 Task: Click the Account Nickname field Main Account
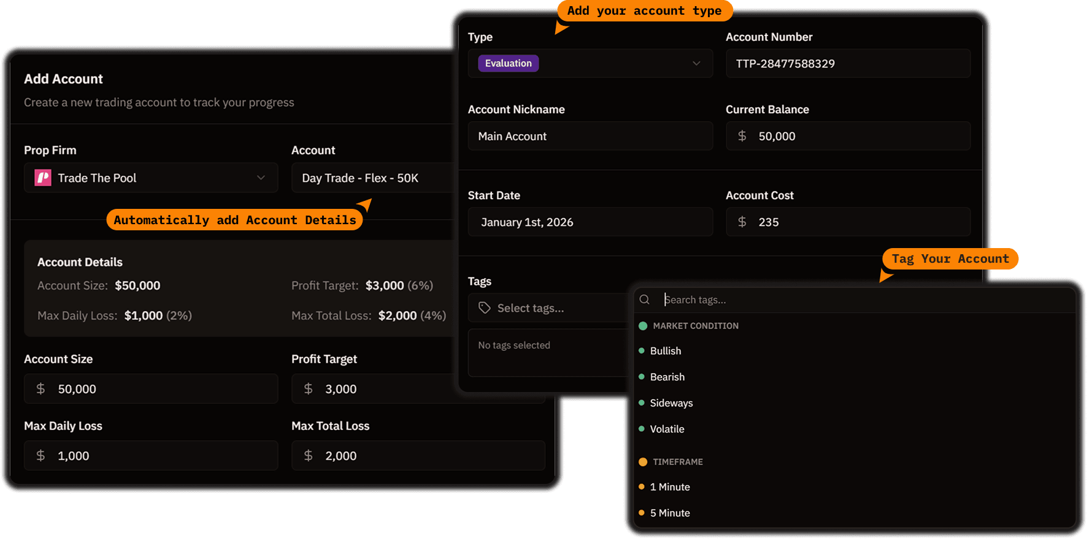coord(590,136)
